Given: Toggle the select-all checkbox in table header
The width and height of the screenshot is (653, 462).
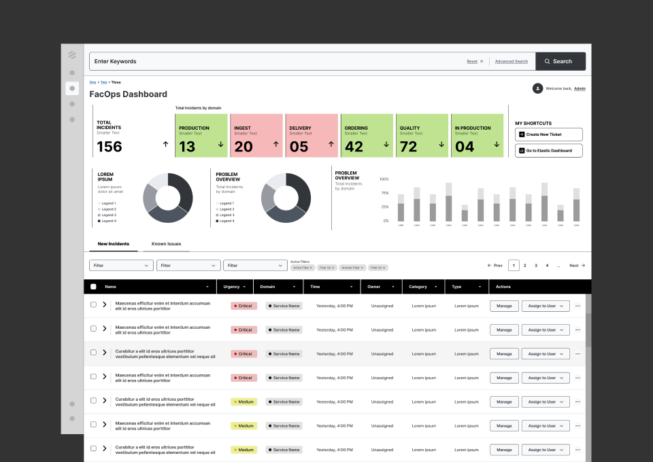Looking at the screenshot, I should point(93,287).
